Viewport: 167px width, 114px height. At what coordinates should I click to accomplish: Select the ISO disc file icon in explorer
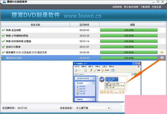[102, 79]
